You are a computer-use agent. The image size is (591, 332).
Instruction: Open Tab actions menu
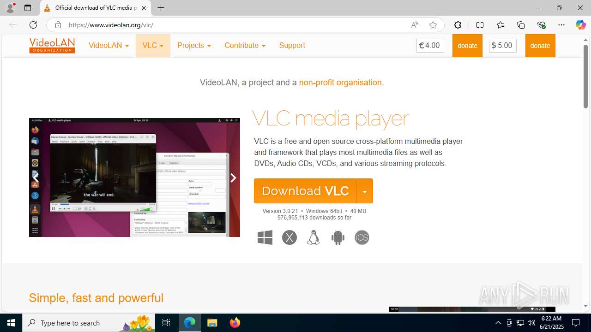28,8
